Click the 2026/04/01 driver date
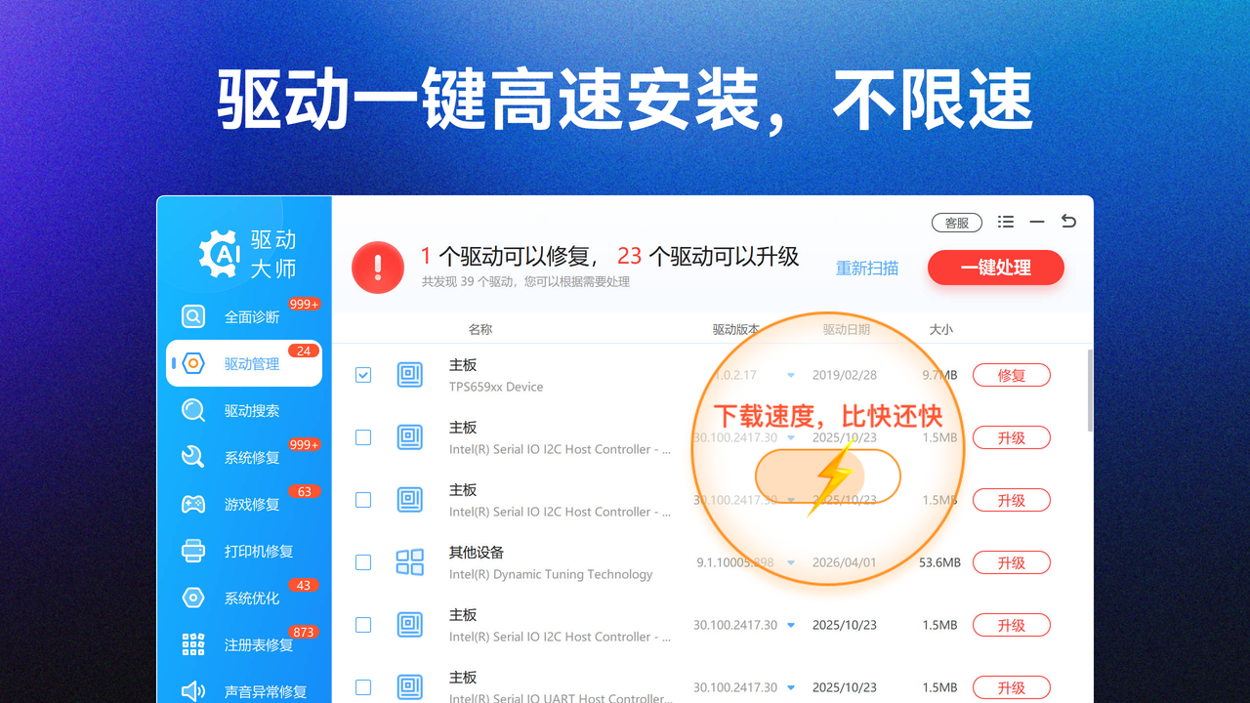The image size is (1250, 703). point(845,562)
